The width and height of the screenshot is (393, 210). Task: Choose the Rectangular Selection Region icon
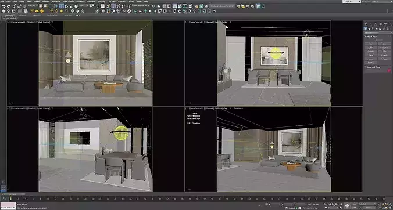coord(51,6)
